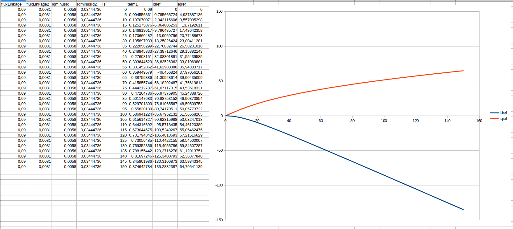Select the iqref cell showing 64,79541139
This screenshot has width=513, height=229.
coord(191,167)
